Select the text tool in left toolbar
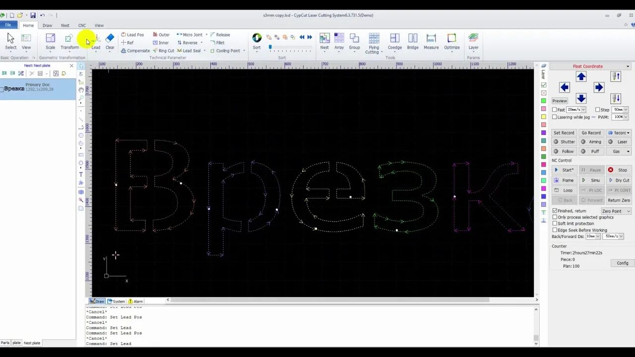 pyautogui.click(x=81, y=174)
